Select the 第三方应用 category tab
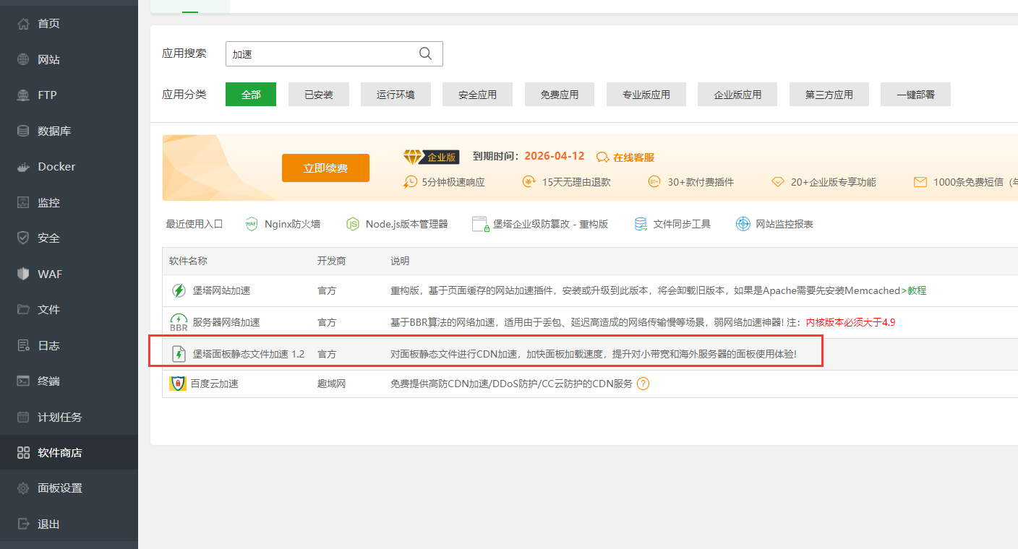This screenshot has height=549, width=1018. [829, 95]
